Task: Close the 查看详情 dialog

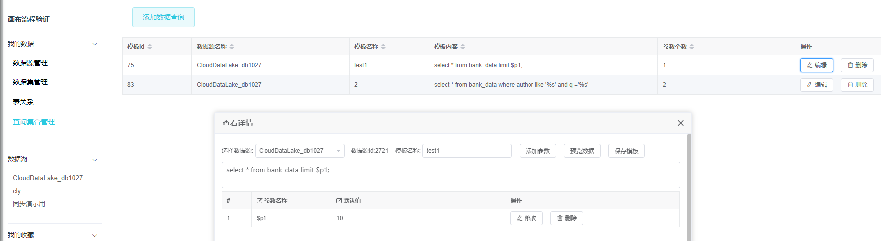Action: click(680, 123)
